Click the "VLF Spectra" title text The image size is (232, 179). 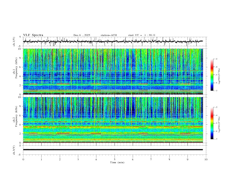tap(33, 35)
